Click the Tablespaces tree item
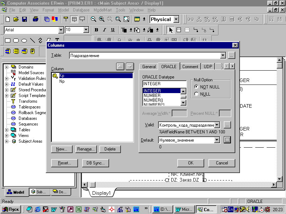Image resolution: width=286 pixels, height=214 pixels. (29, 107)
